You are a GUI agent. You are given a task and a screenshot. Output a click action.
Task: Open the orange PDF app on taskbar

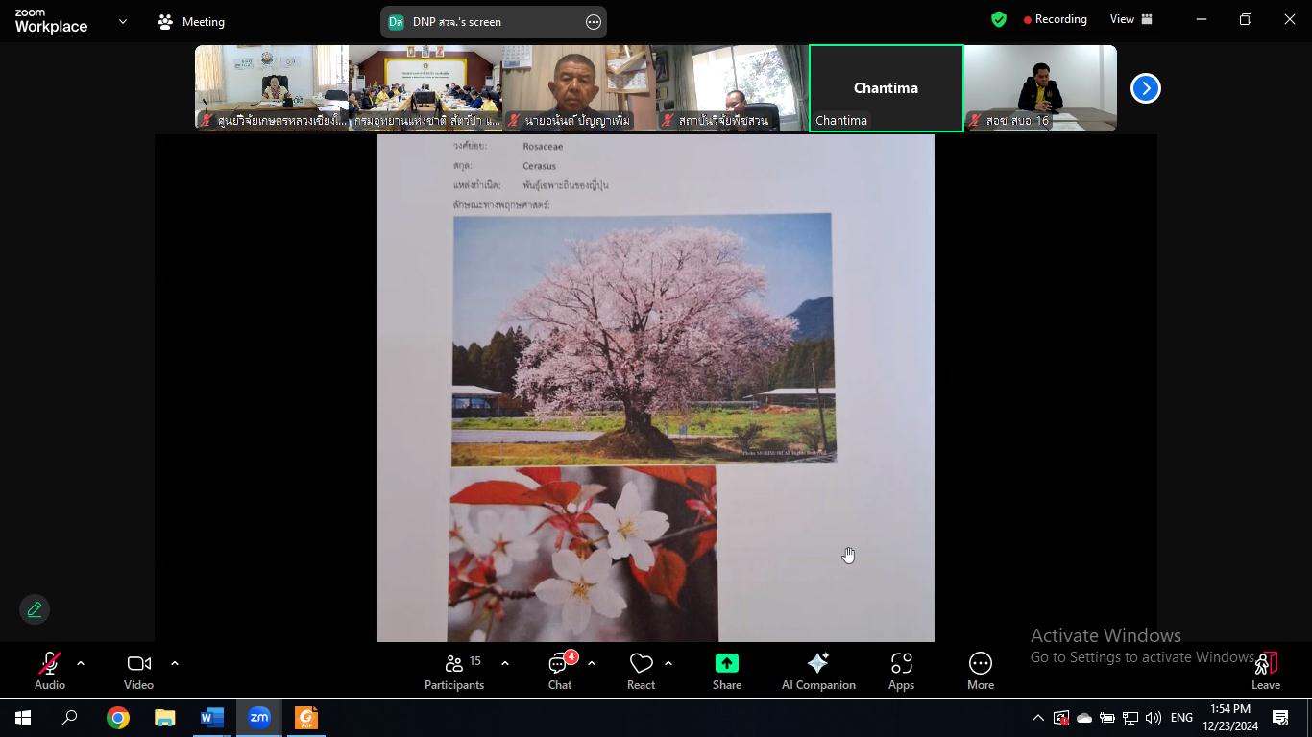pyautogui.click(x=305, y=718)
